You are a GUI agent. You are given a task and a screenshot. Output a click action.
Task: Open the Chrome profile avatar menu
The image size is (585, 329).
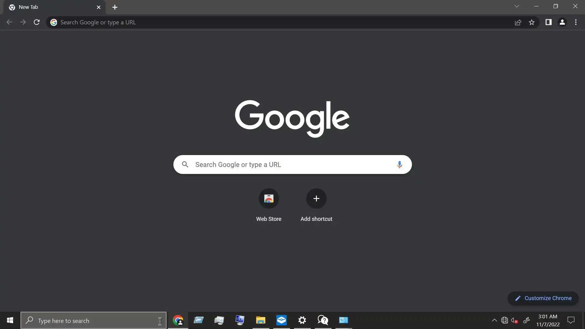[x=562, y=22]
